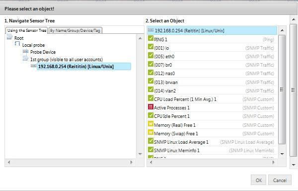Image resolution: width=298 pixels, height=191 pixels.
Task: Click green status icon of (014) vlan2
Action: tap(150, 90)
